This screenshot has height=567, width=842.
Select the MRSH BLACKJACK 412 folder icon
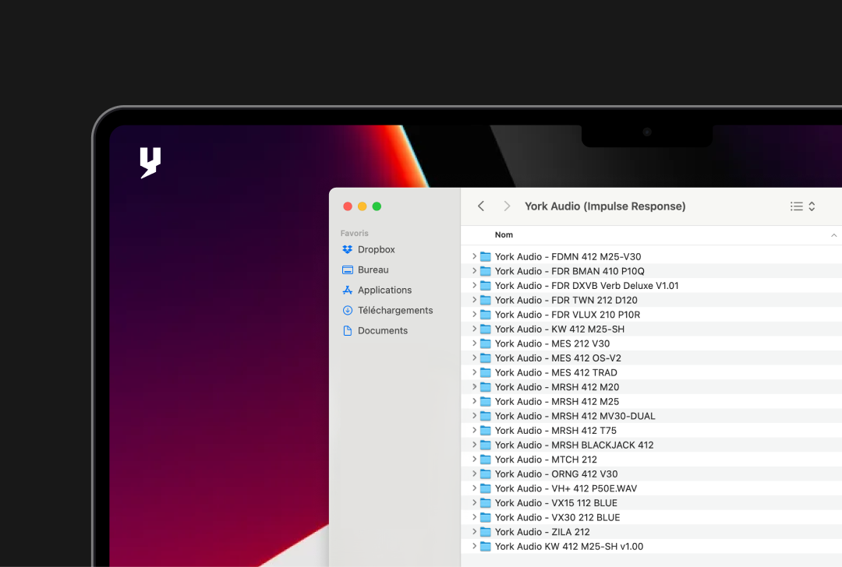[486, 445]
